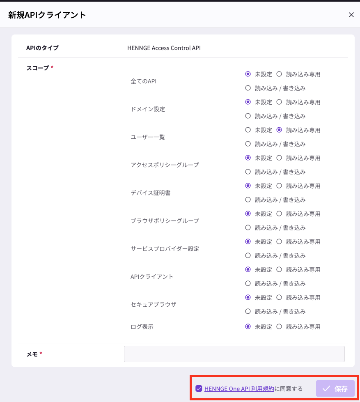Check the HENNGE One API terms agreement checkbox
The width and height of the screenshot is (360, 402).
(199, 388)
